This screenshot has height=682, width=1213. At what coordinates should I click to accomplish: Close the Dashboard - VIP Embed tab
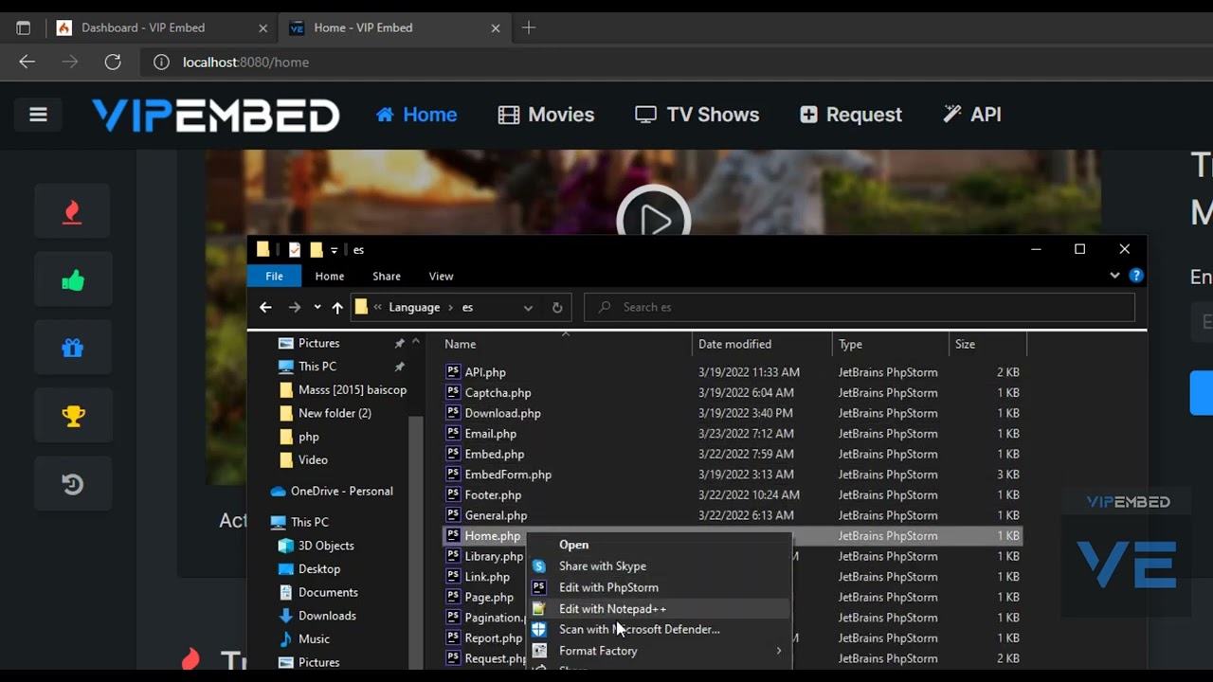click(x=263, y=28)
